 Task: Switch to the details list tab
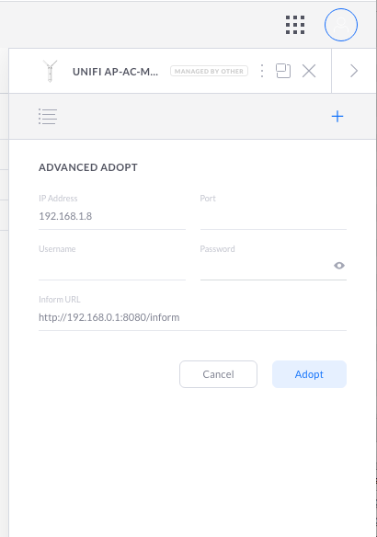pos(48,117)
